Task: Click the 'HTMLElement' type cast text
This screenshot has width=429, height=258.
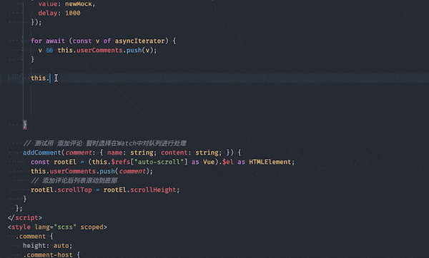Action: [270, 162]
